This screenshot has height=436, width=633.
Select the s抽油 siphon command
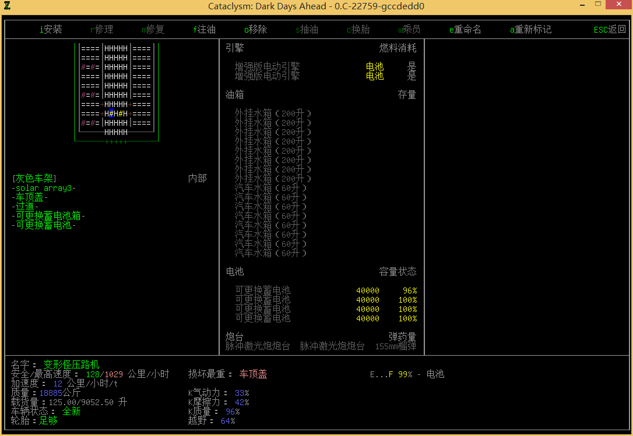(x=307, y=30)
